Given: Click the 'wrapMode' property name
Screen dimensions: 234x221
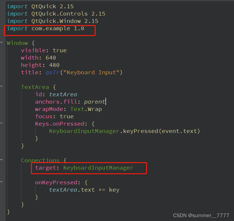Looking at the screenshot, I should pos(49,109).
